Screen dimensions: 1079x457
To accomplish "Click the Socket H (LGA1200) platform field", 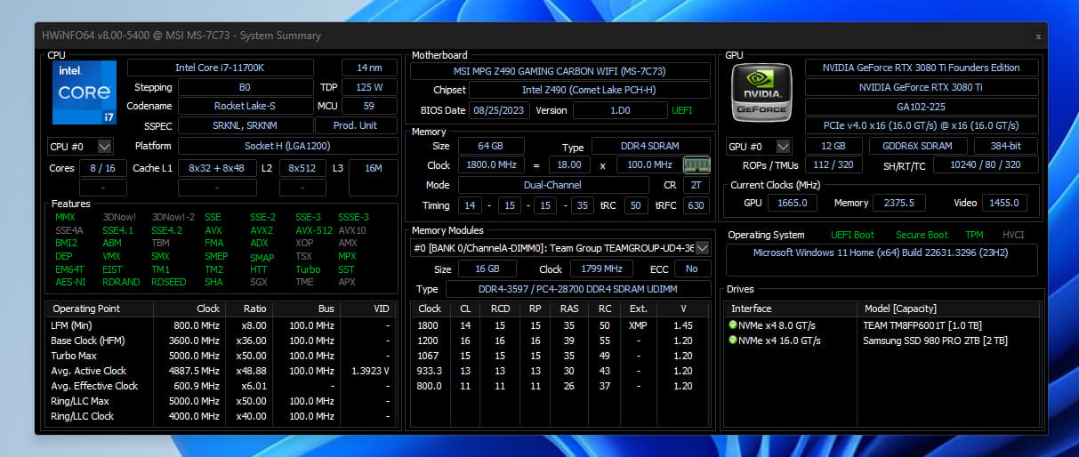I will point(287,146).
